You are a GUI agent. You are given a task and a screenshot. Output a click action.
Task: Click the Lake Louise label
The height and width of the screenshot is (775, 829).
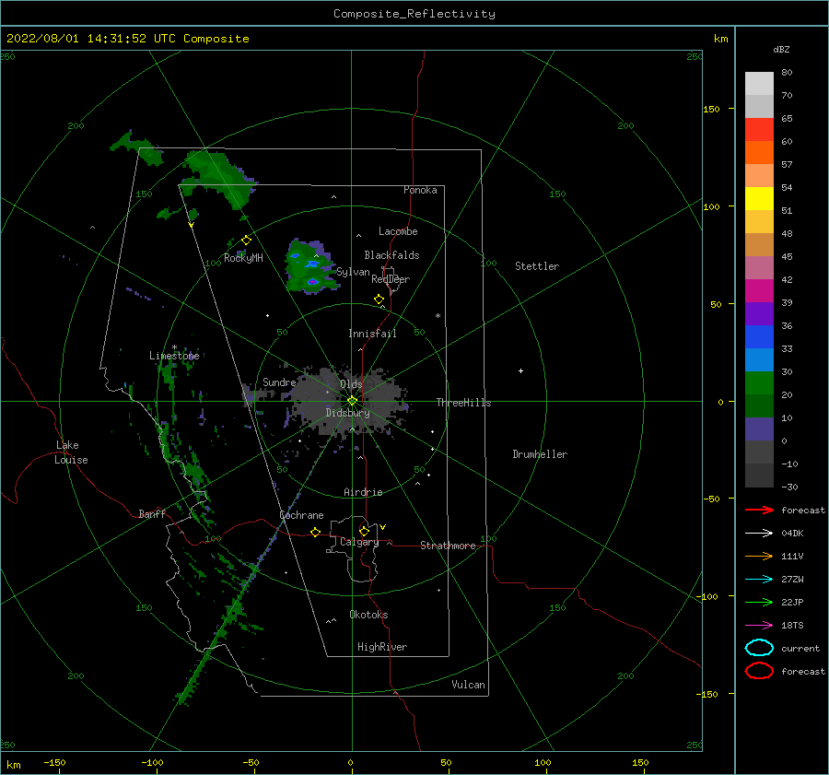71,452
